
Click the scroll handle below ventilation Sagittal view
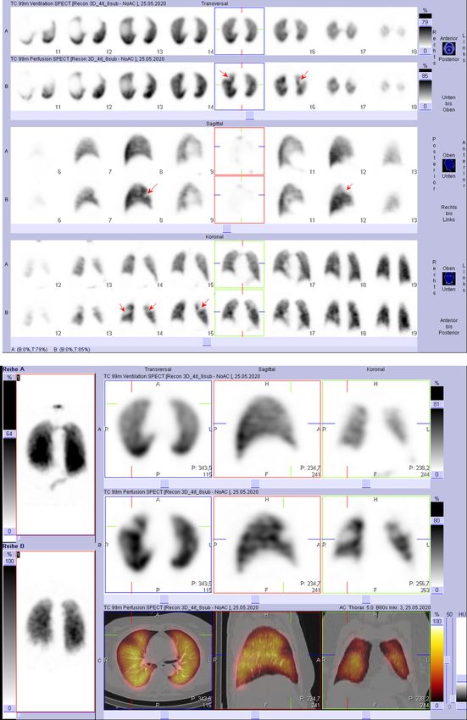pyautogui.click(x=255, y=483)
